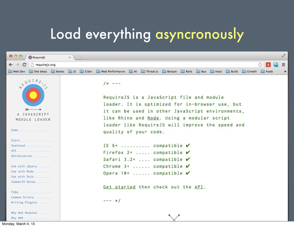This screenshot has height=227, width=294.
Task: Open the Site Ideas bookmarks folder
Action: coord(38,71)
